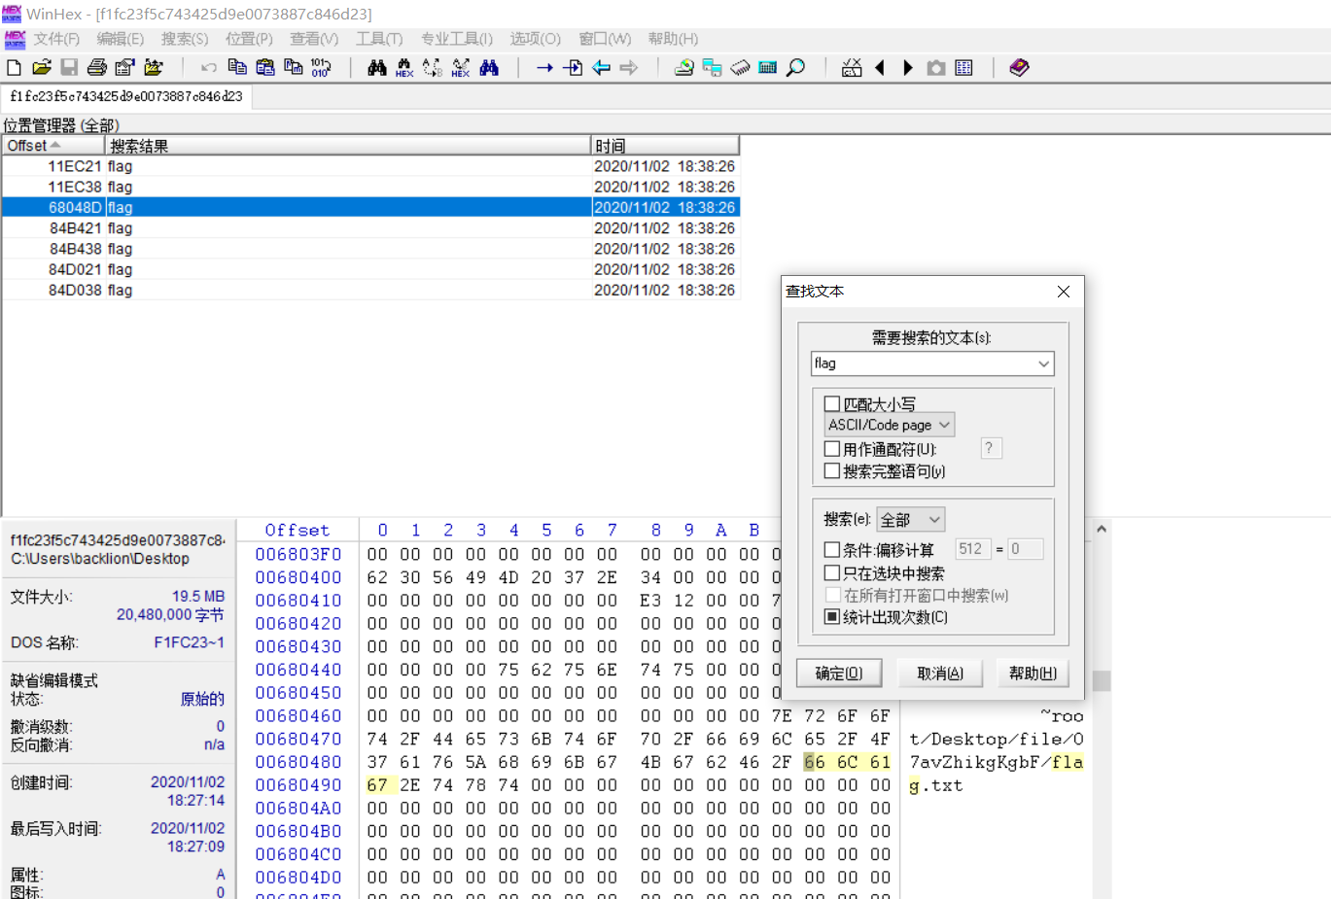Open the 专业工具(I) menu

457,39
